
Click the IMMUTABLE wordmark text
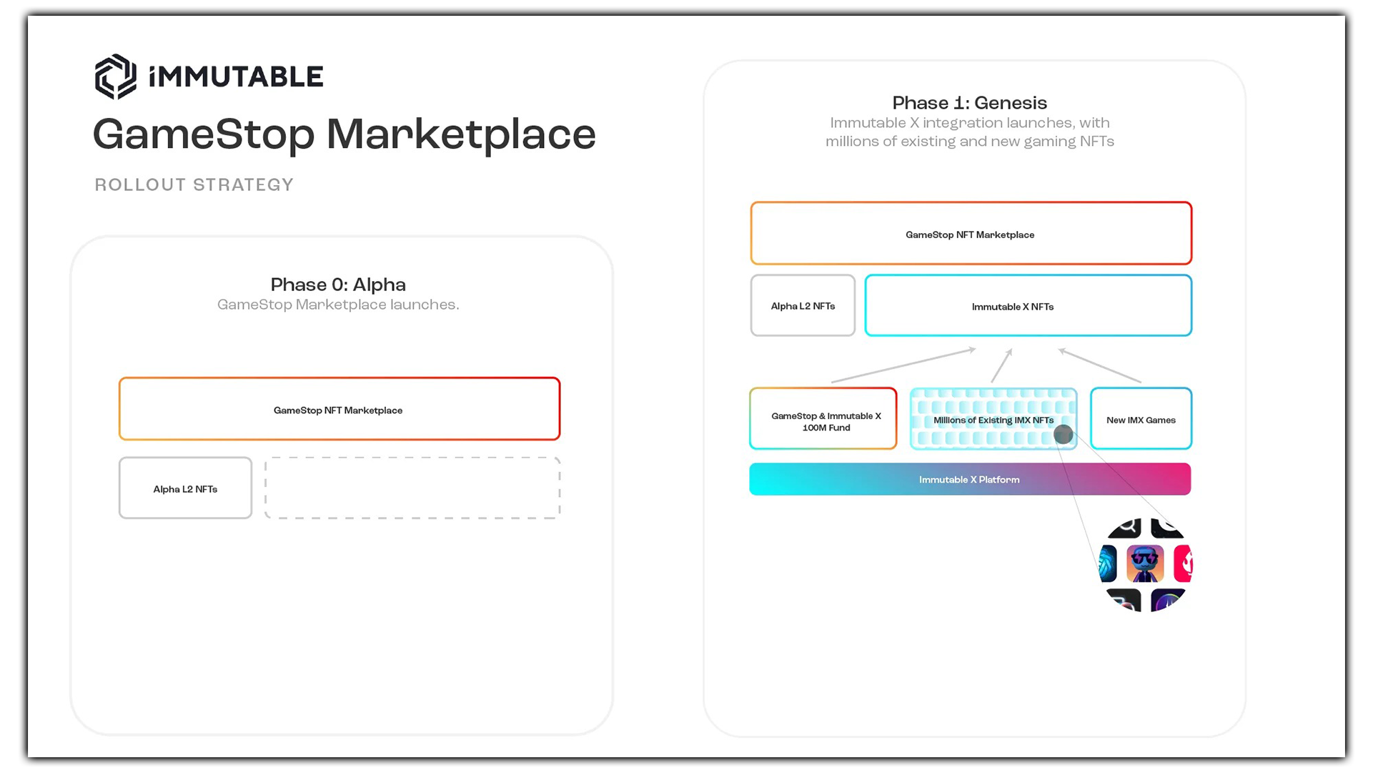pos(236,77)
